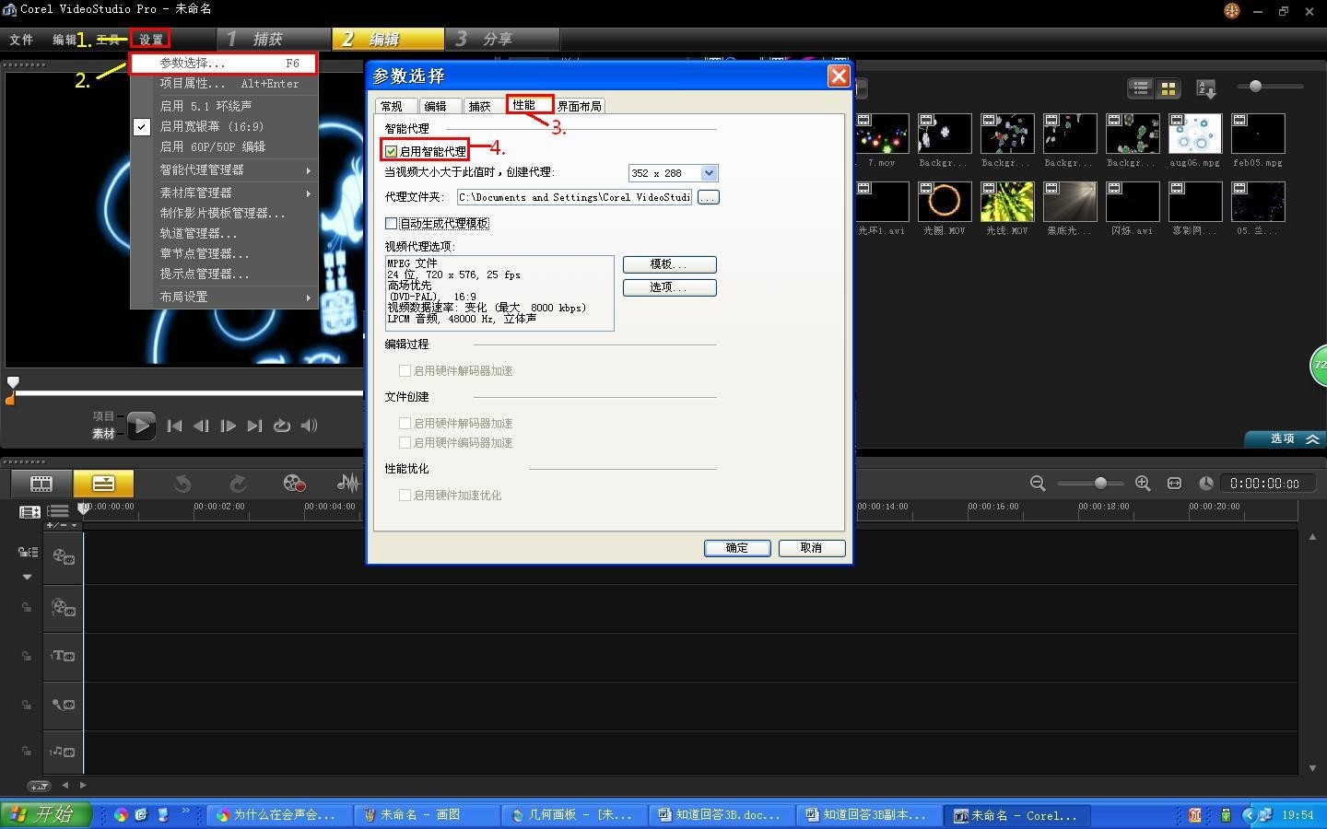Click Chrome icon in quick launch

tap(121, 815)
